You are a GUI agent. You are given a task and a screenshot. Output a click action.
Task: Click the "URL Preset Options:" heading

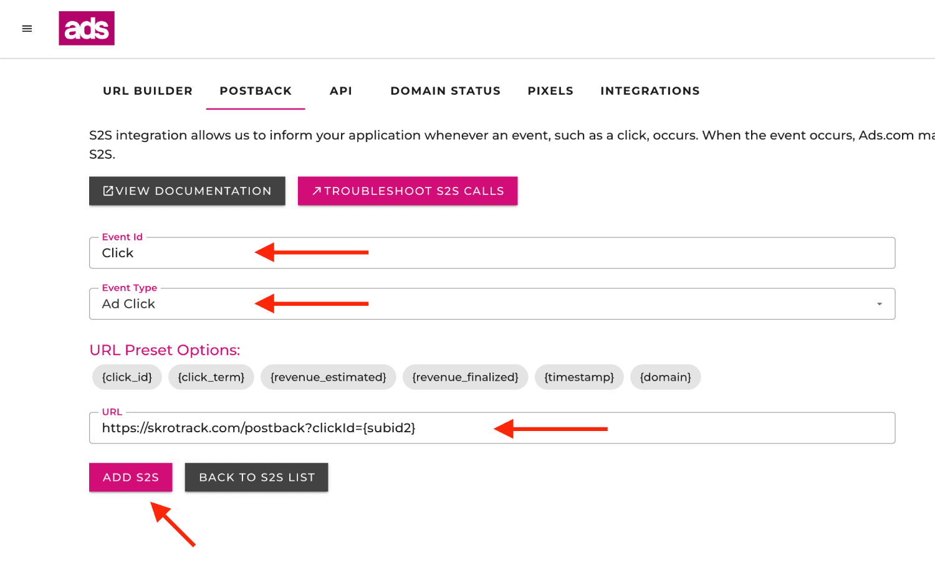click(x=165, y=350)
